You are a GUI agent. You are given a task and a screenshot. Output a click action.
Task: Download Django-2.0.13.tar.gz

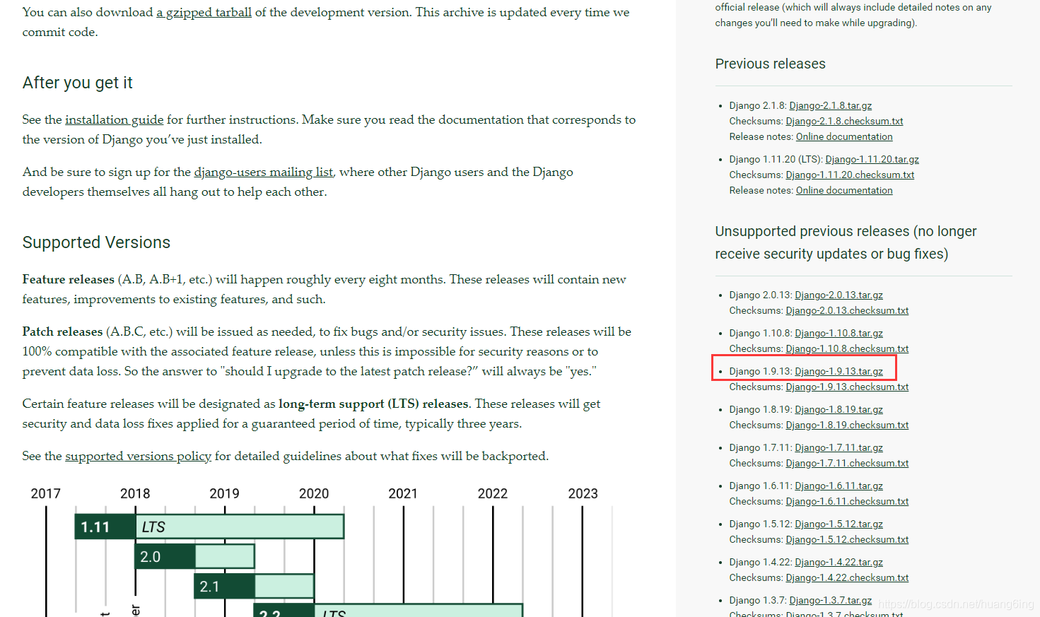[839, 295]
